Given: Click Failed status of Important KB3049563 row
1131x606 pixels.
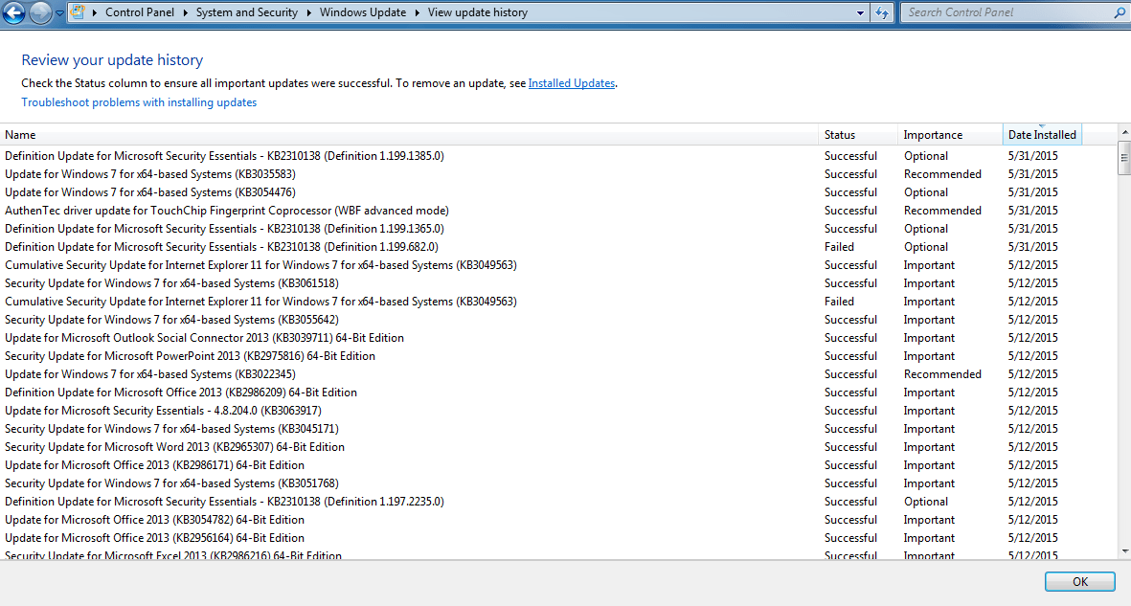Looking at the screenshot, I should [x=839, y=302].
